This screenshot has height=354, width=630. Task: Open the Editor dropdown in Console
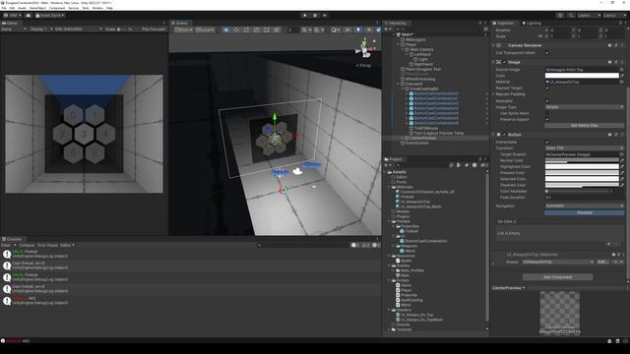(67, 245)
